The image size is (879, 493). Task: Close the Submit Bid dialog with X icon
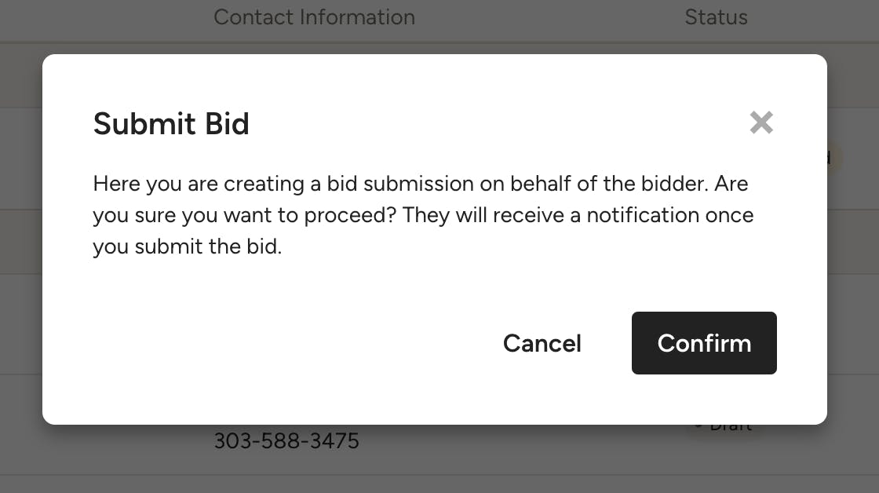tap(760, 122)
